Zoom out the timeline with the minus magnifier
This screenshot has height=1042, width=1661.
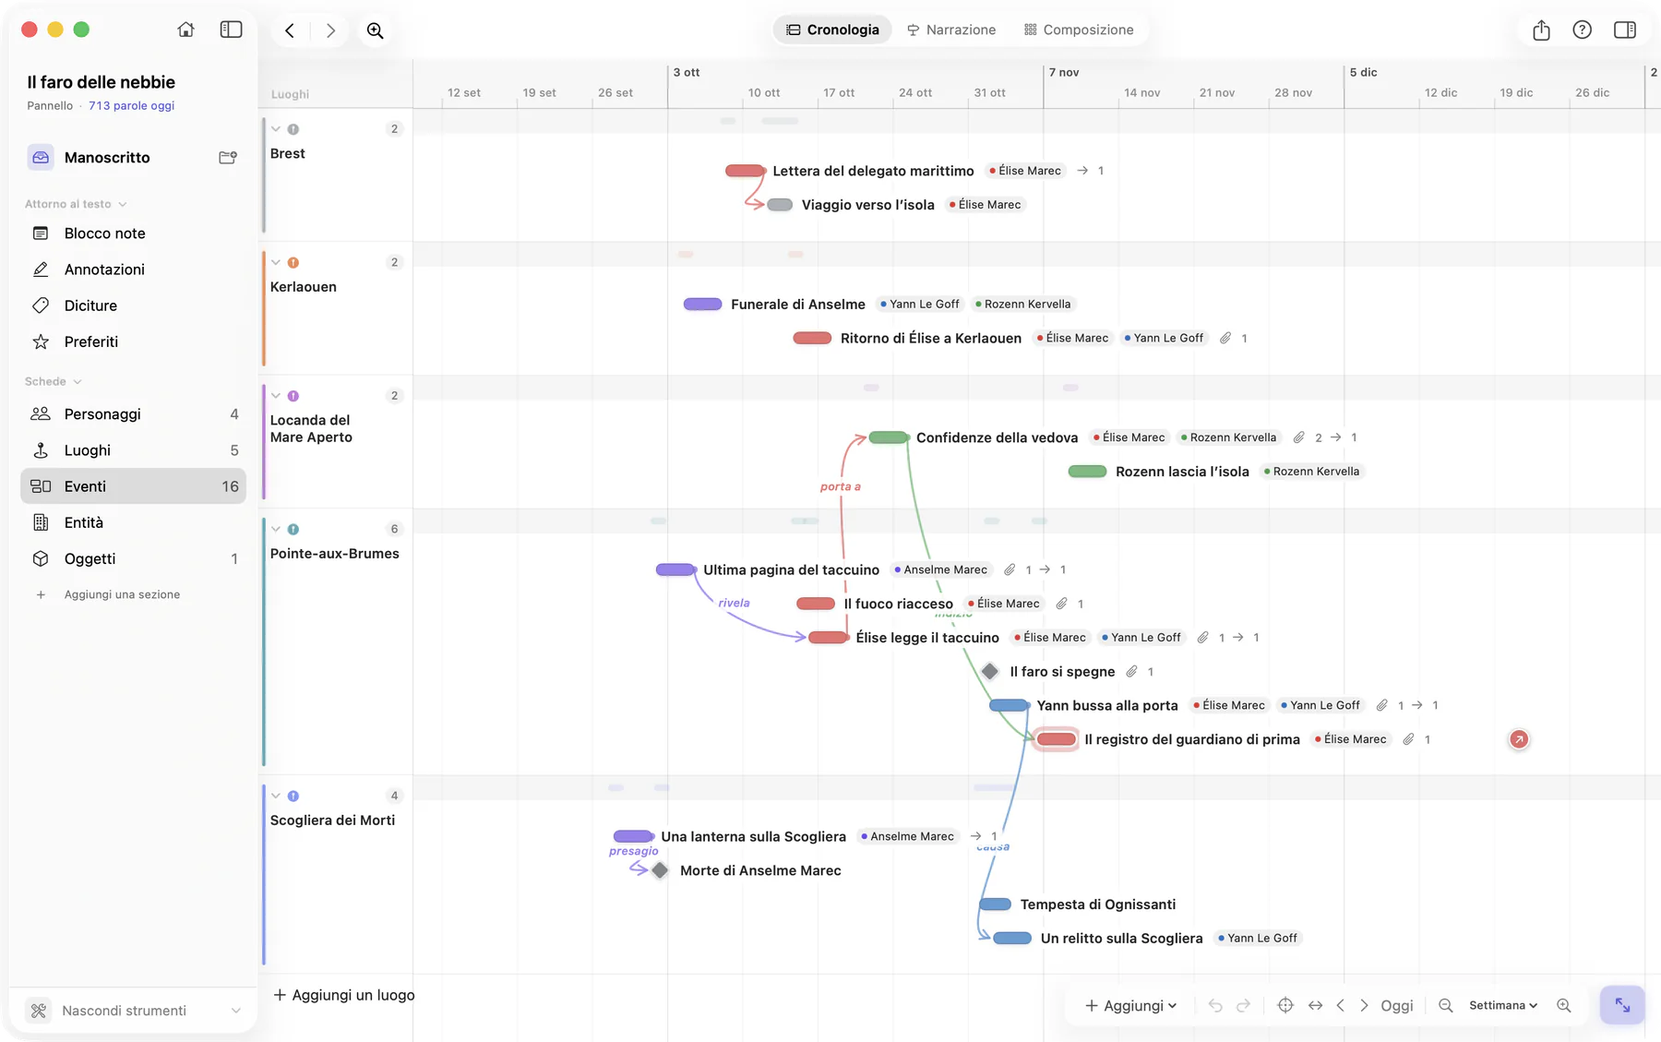tap(1446, 1005)
